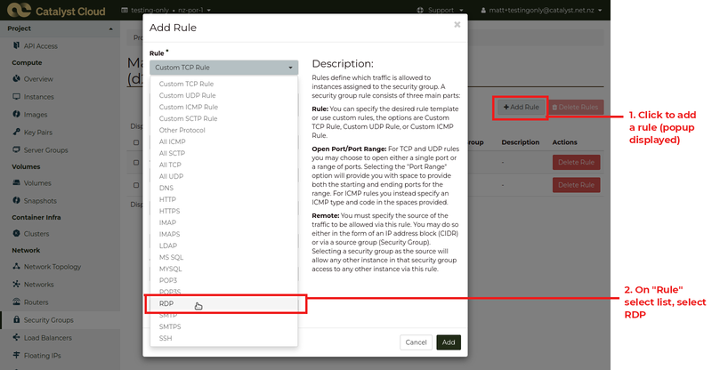Click the Security Groups lock icon
The height and width of the screenshot is (370, 712).
point(16,319)
